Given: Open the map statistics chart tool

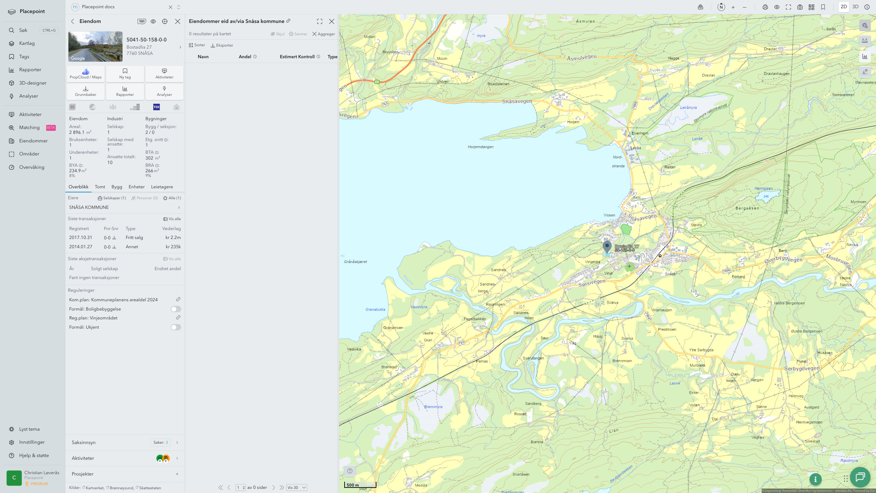Looking at the screenshot, I should [865, 56].
